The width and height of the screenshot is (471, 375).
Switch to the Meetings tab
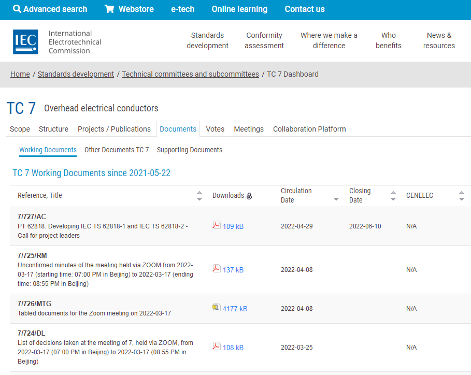[249, 129]
